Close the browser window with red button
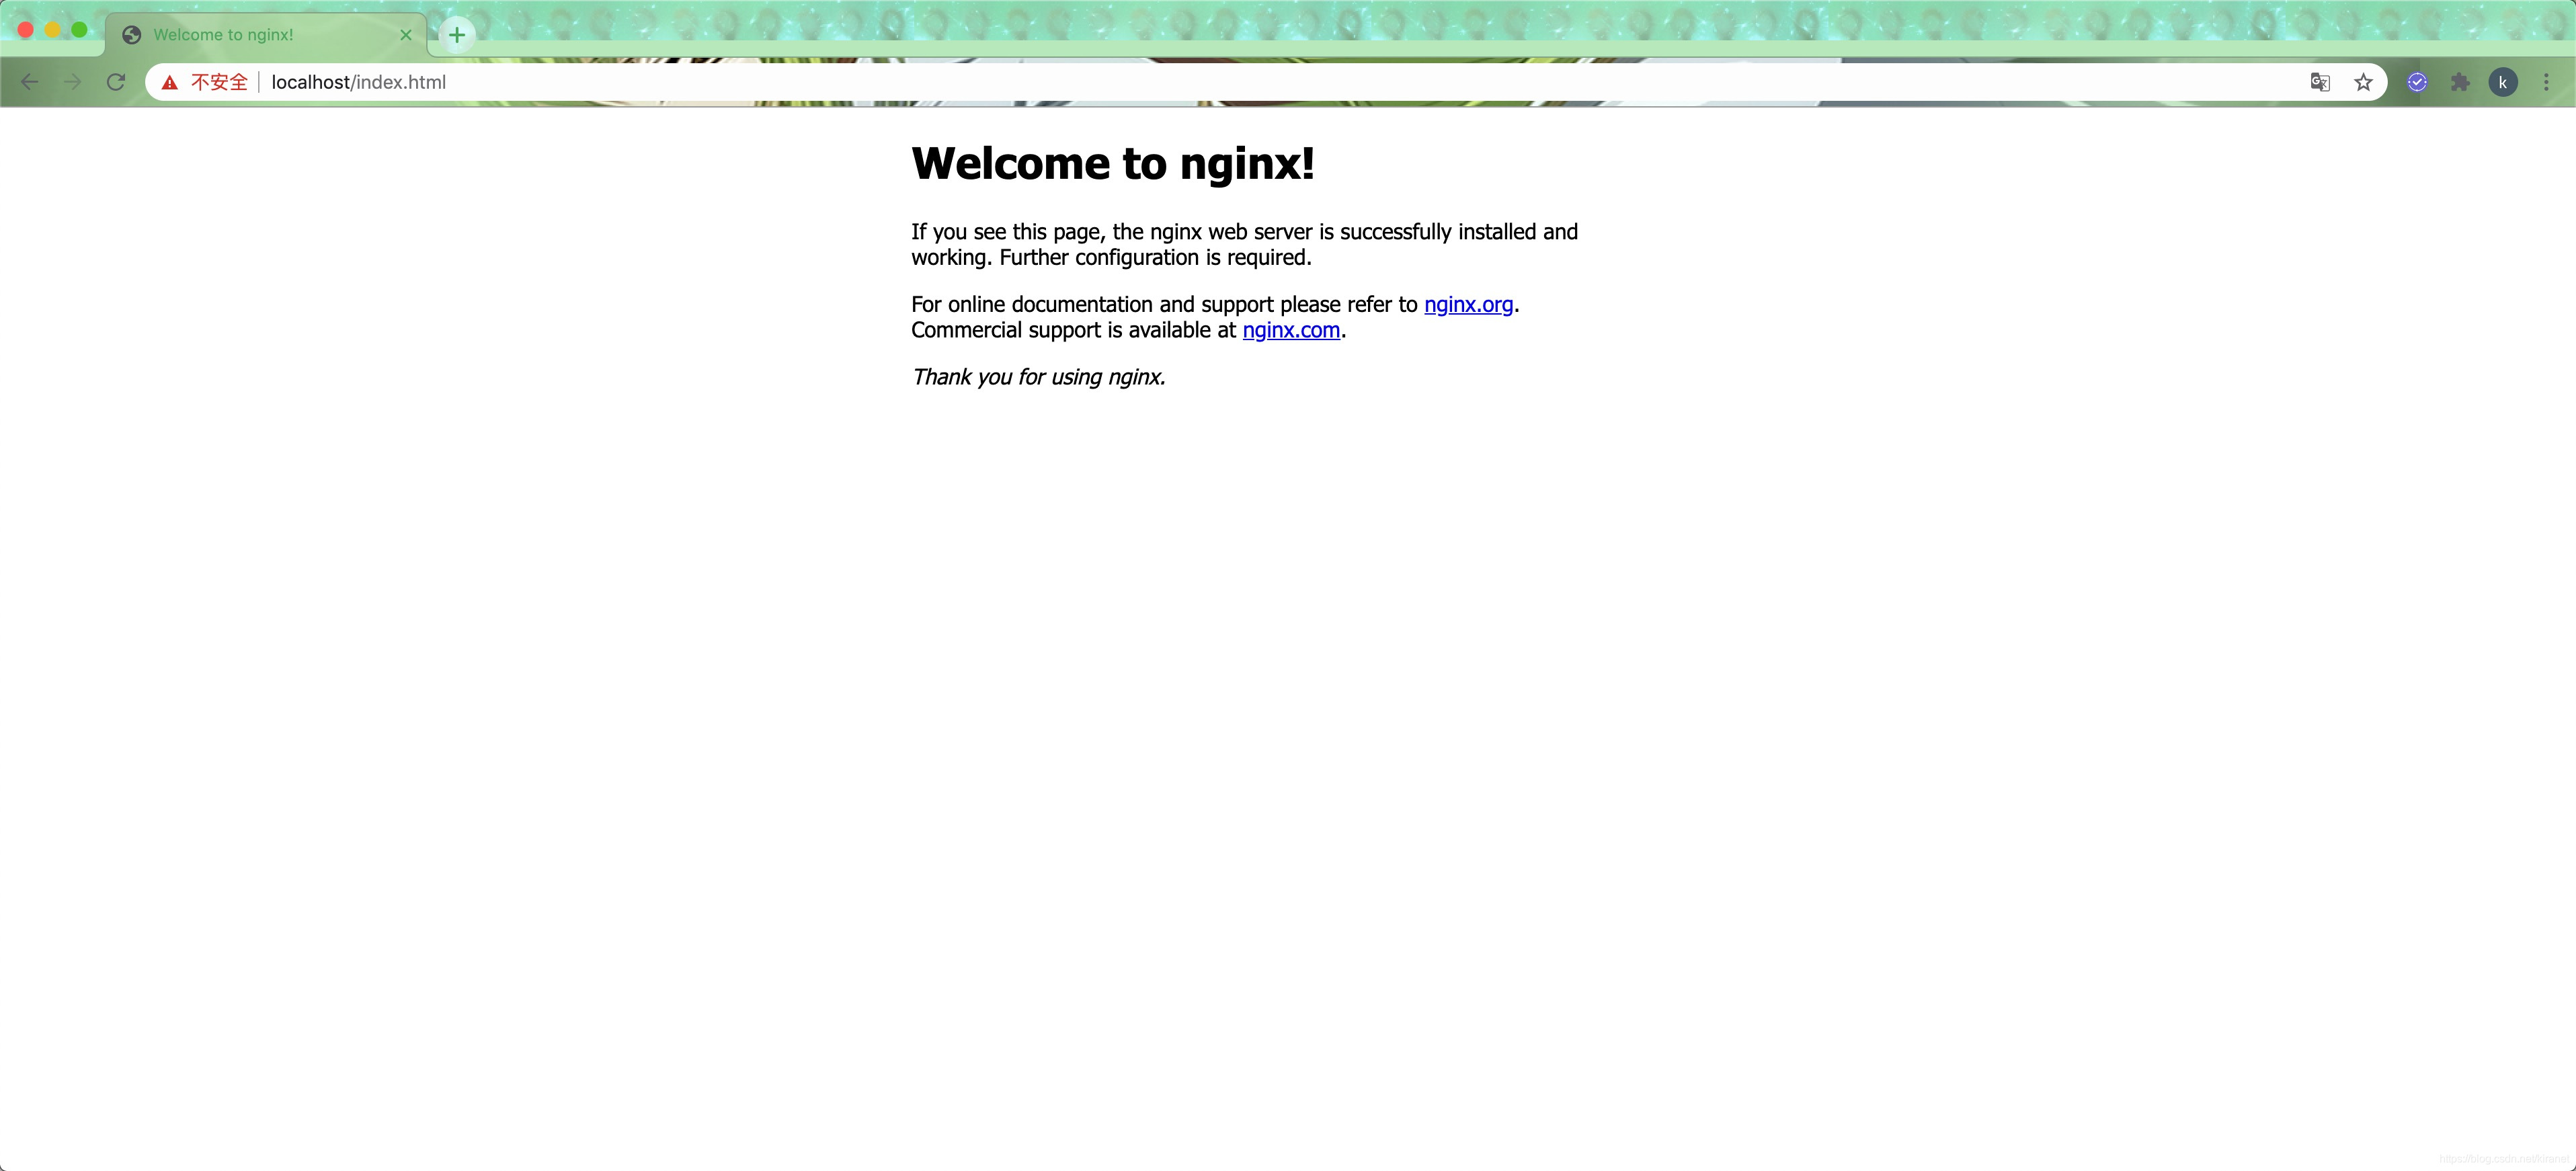2576x1171 pixels. [26, 30]
